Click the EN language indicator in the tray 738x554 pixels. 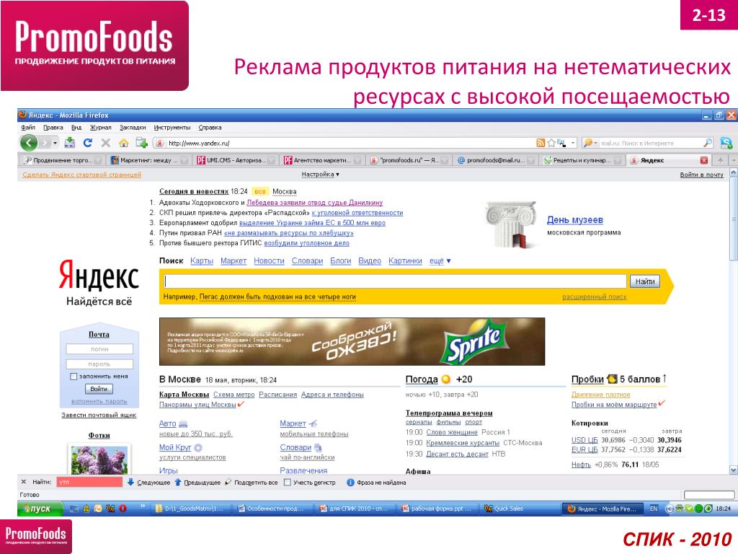coord(653,509)
